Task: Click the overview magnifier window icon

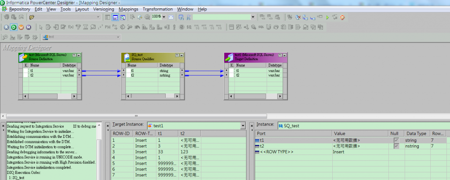Action: (123, 17)
